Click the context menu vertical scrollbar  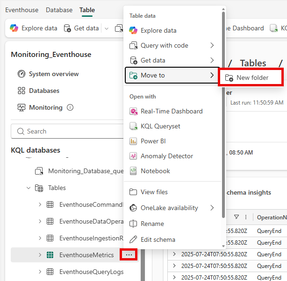[x=223, y=115]
